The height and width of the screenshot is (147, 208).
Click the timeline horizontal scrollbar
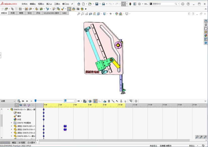(114, 140)
